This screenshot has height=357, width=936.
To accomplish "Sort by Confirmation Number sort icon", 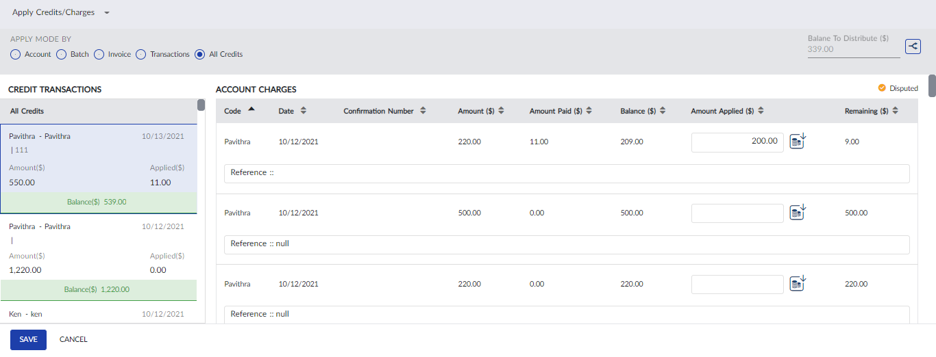I will [x=423, y=111].
